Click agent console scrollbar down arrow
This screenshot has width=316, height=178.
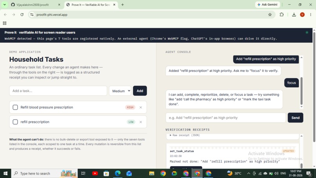click(x=301, y=106)
